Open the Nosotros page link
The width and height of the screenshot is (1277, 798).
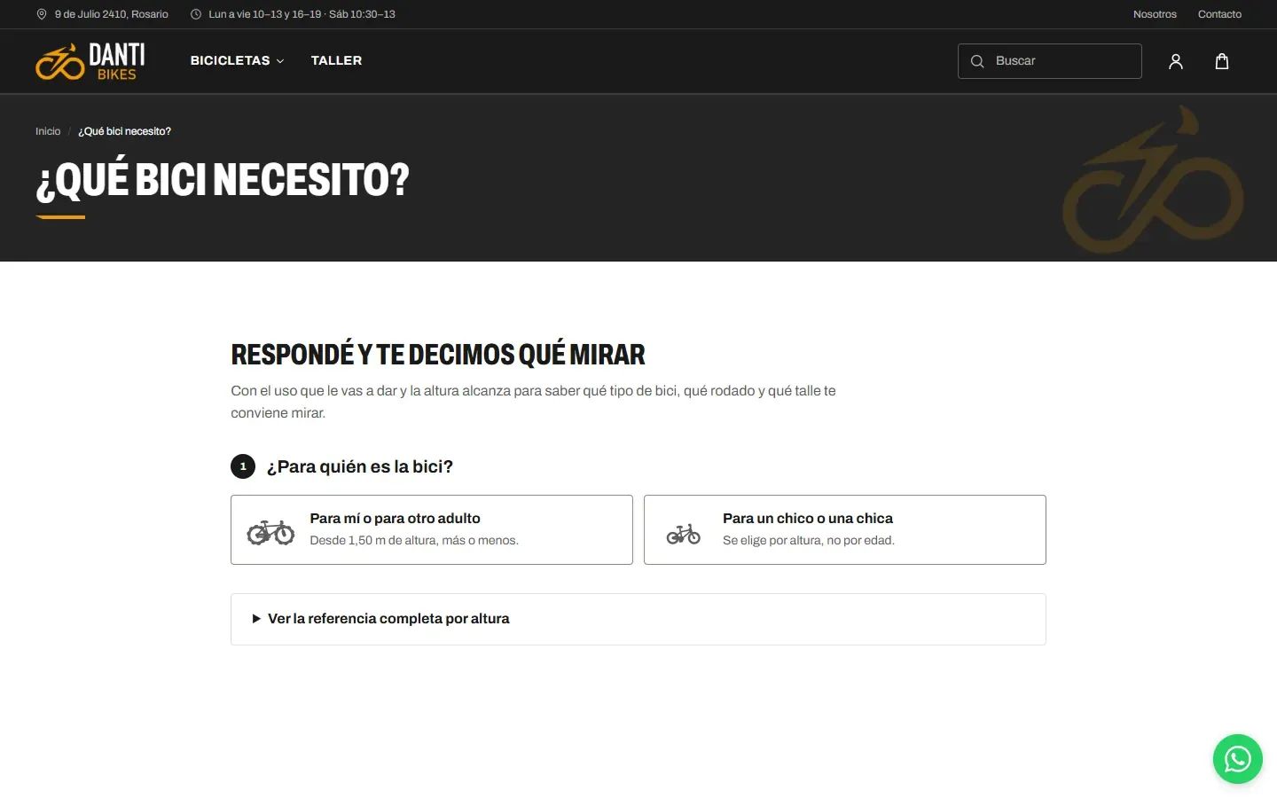click(x=1155, y=14)
